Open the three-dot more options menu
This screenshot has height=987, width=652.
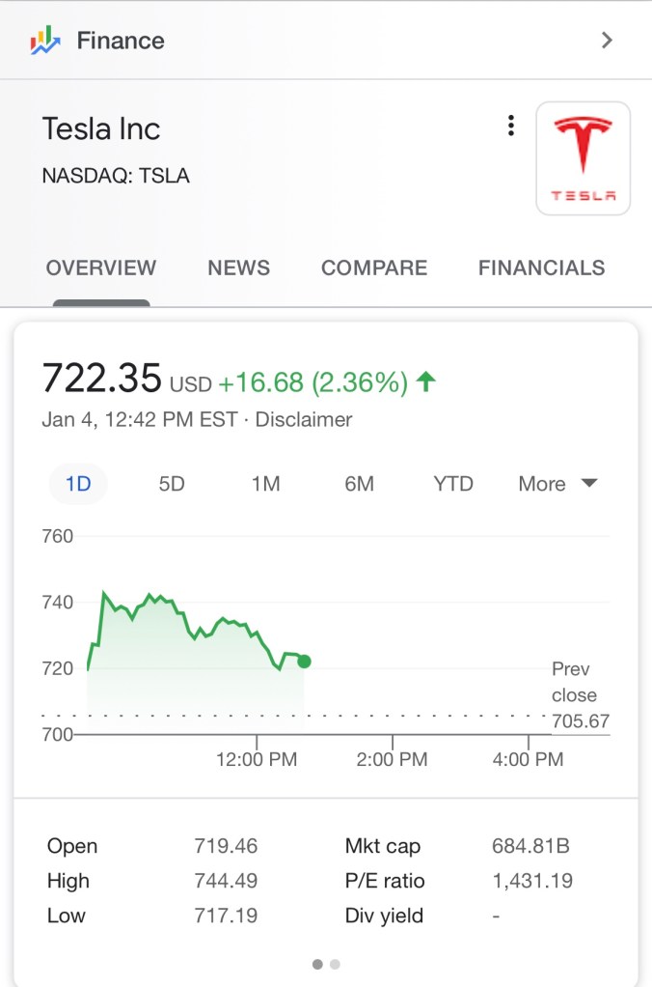tap(510, 127)
